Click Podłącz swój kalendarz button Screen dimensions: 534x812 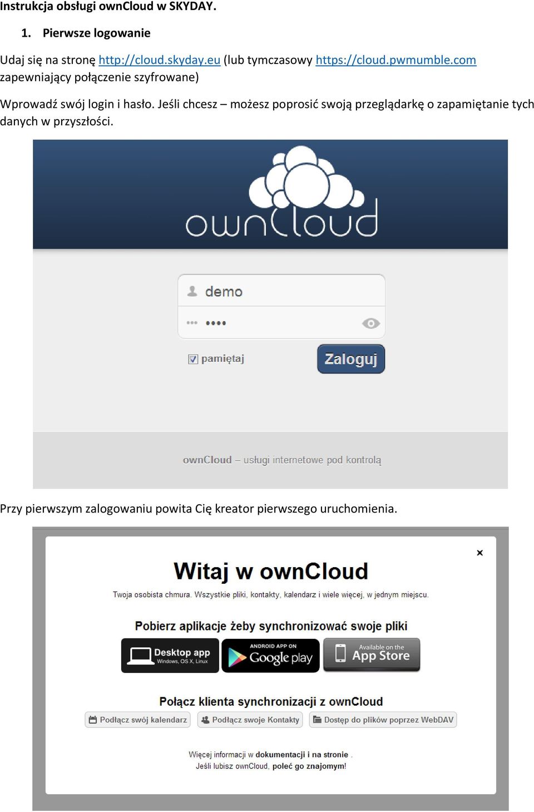coord(137,720)
